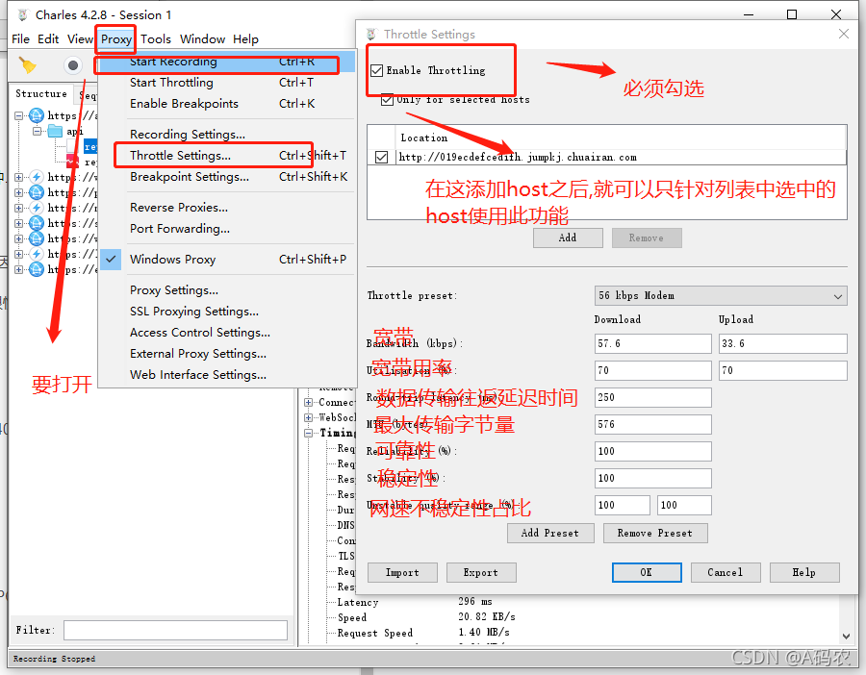Viewport: 866px width, 675px height.
Task: Select the globe icon of https://p host
Action: pyautogui.click(x=37, y=192)
